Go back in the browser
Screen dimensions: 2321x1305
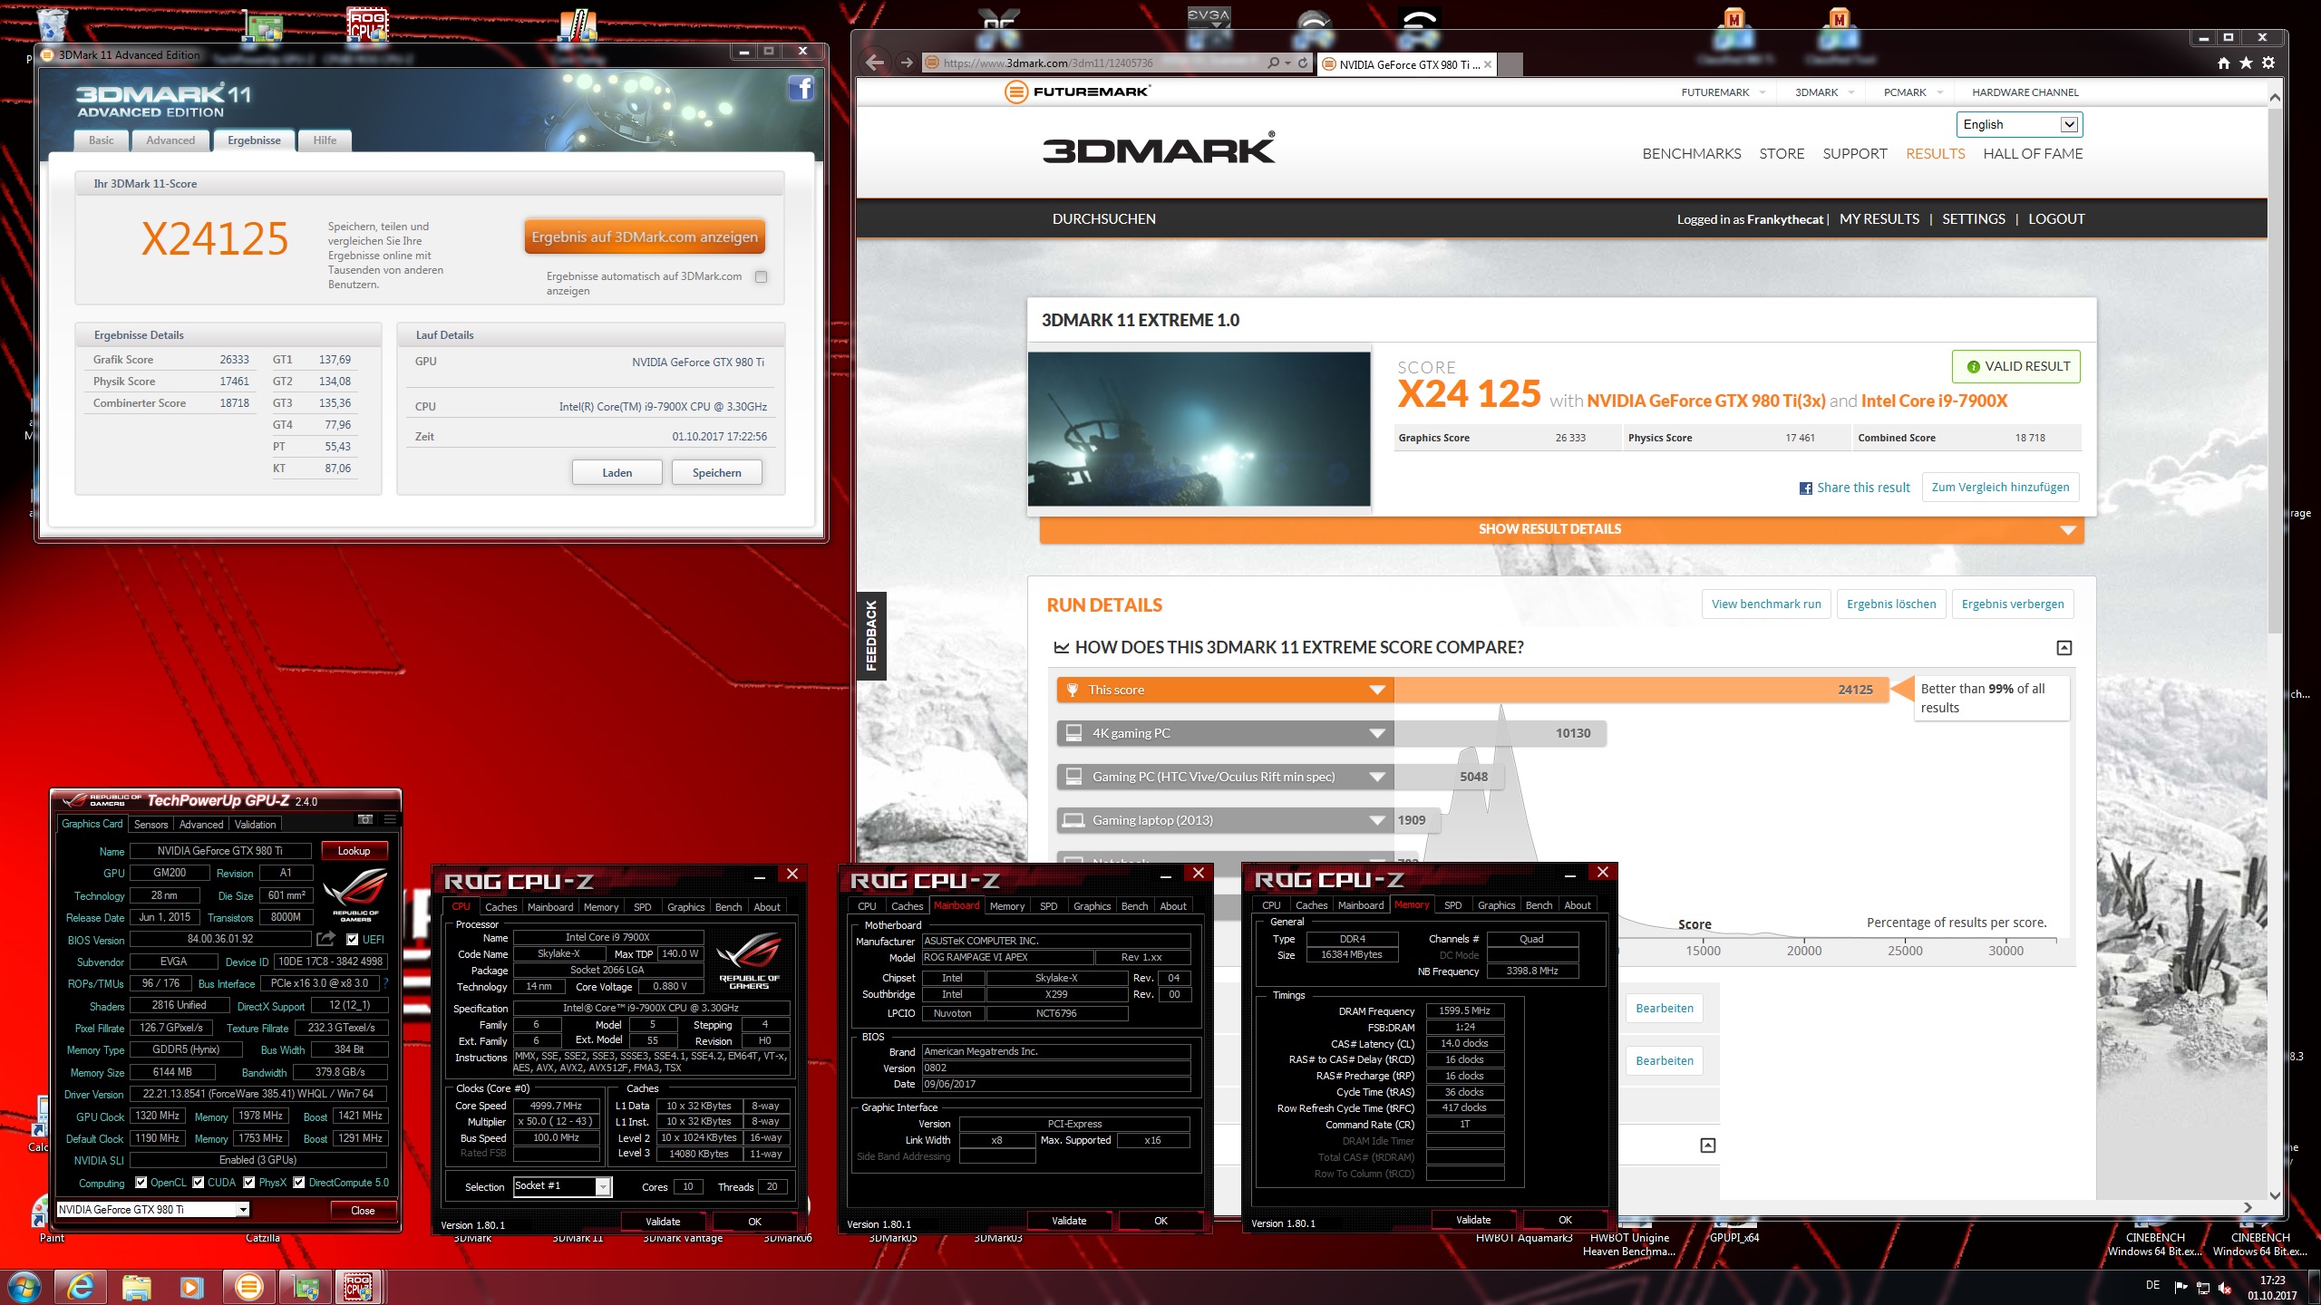pyautogui.click(x=874, y=63)
